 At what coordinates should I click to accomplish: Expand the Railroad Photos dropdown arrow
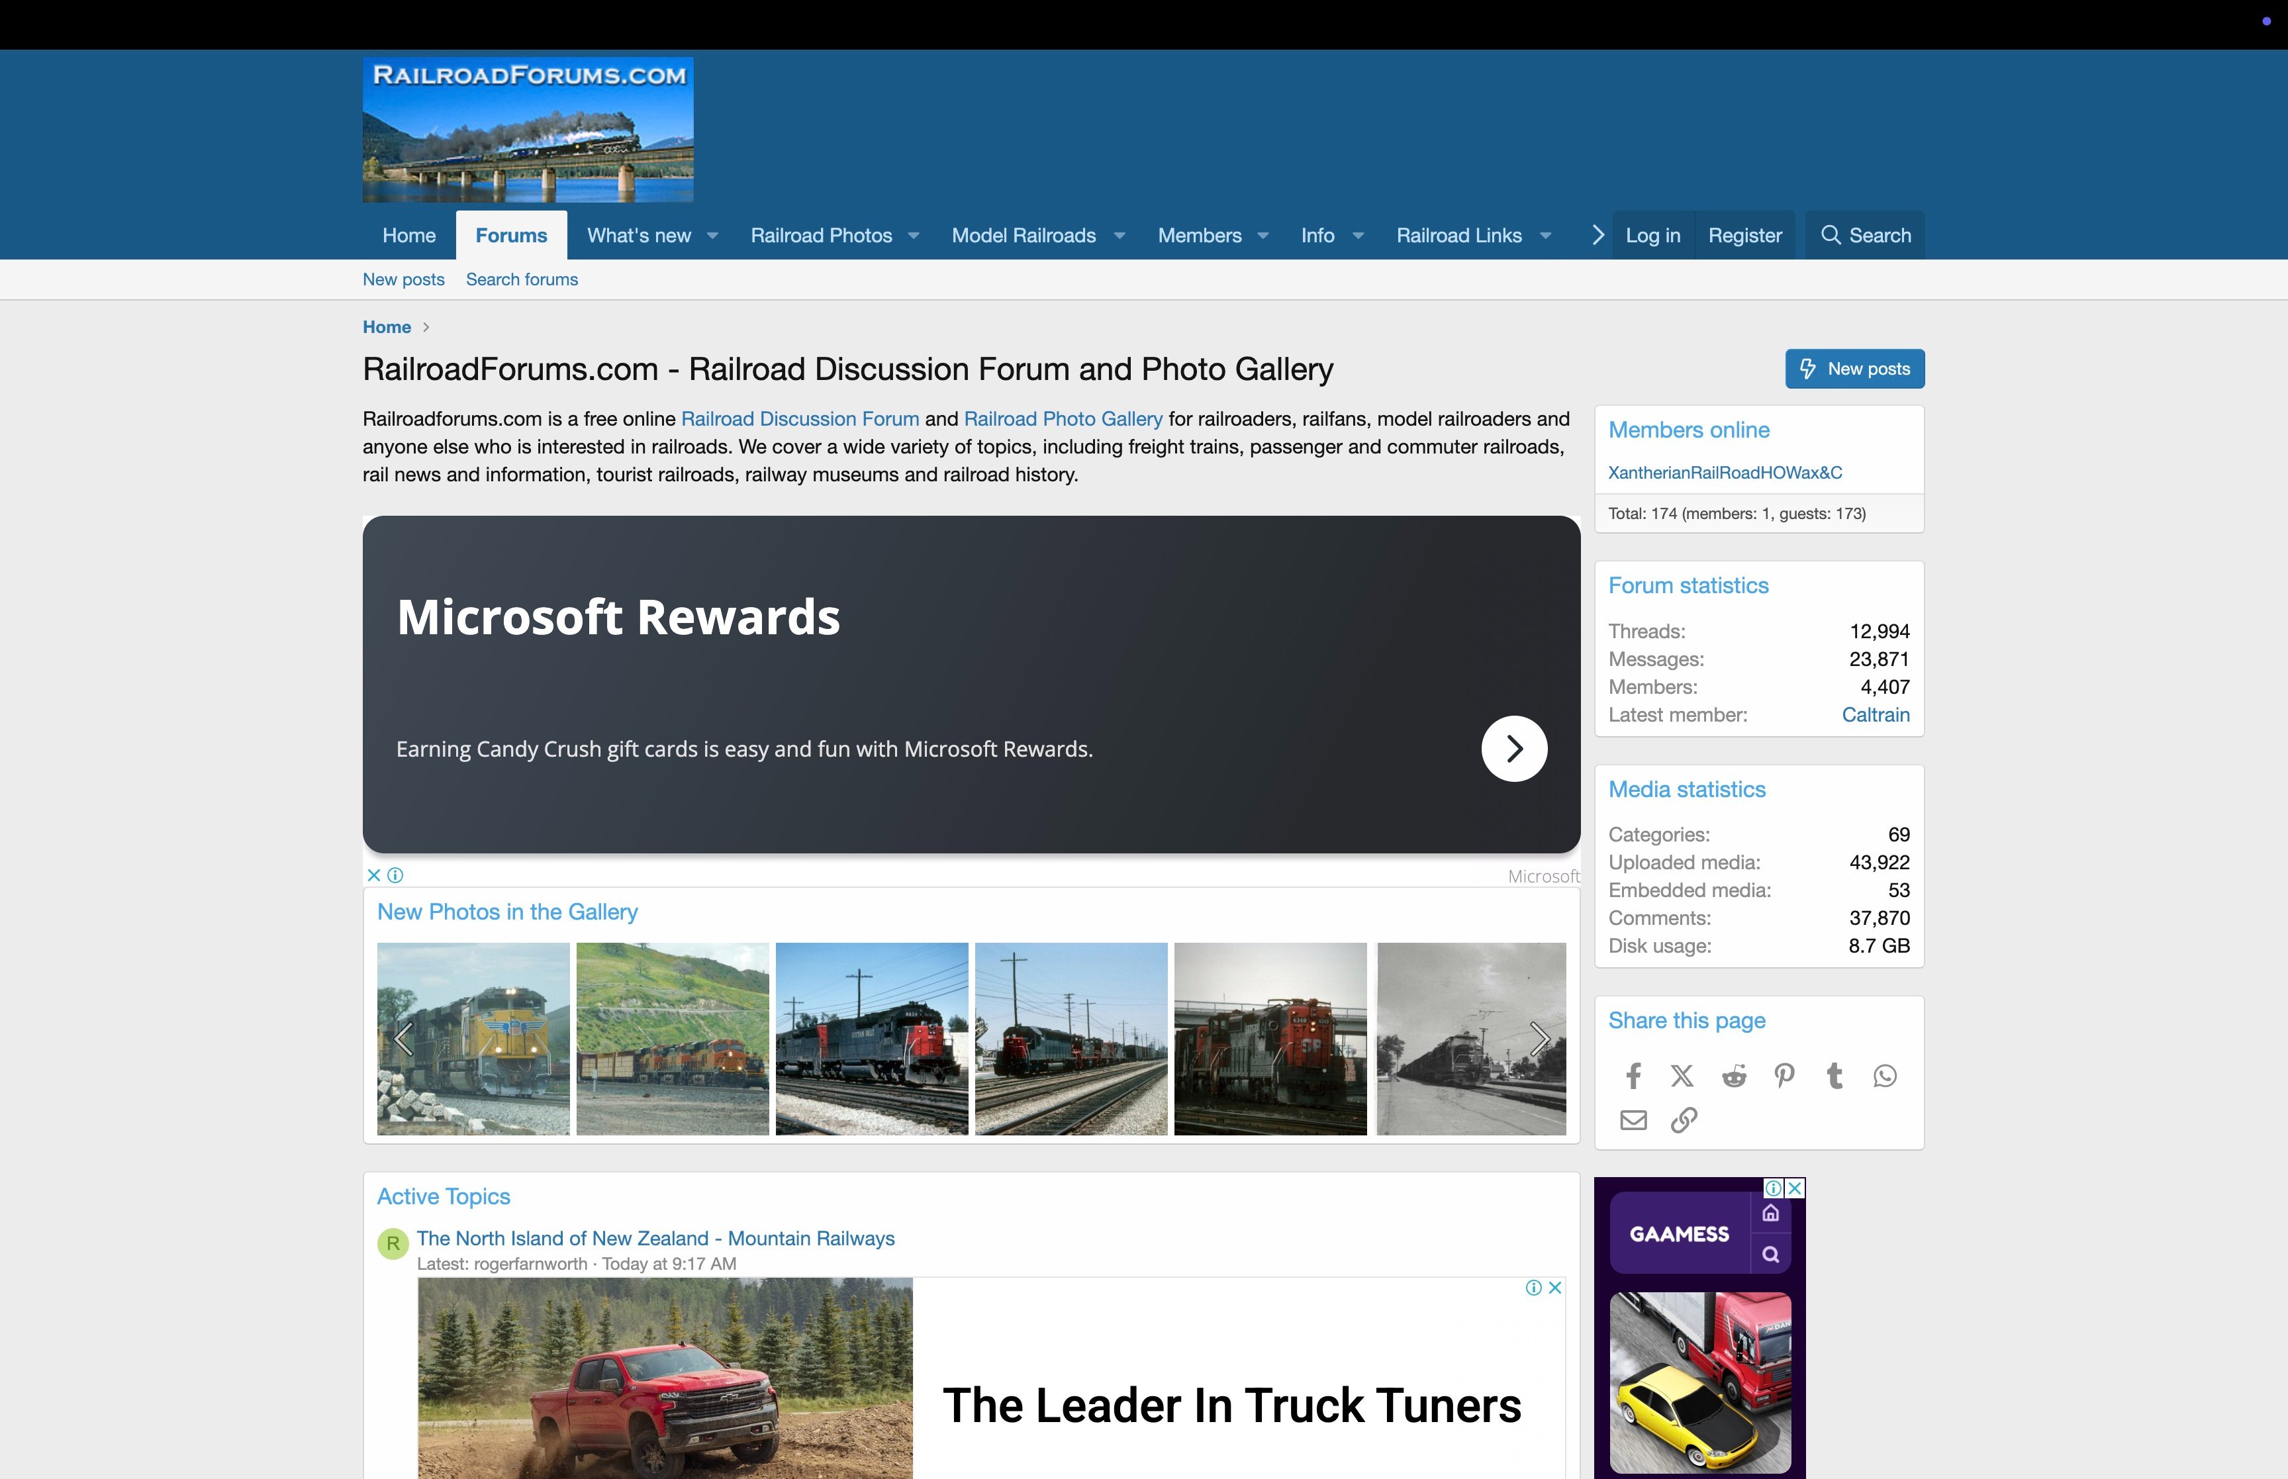coord(914,236)
